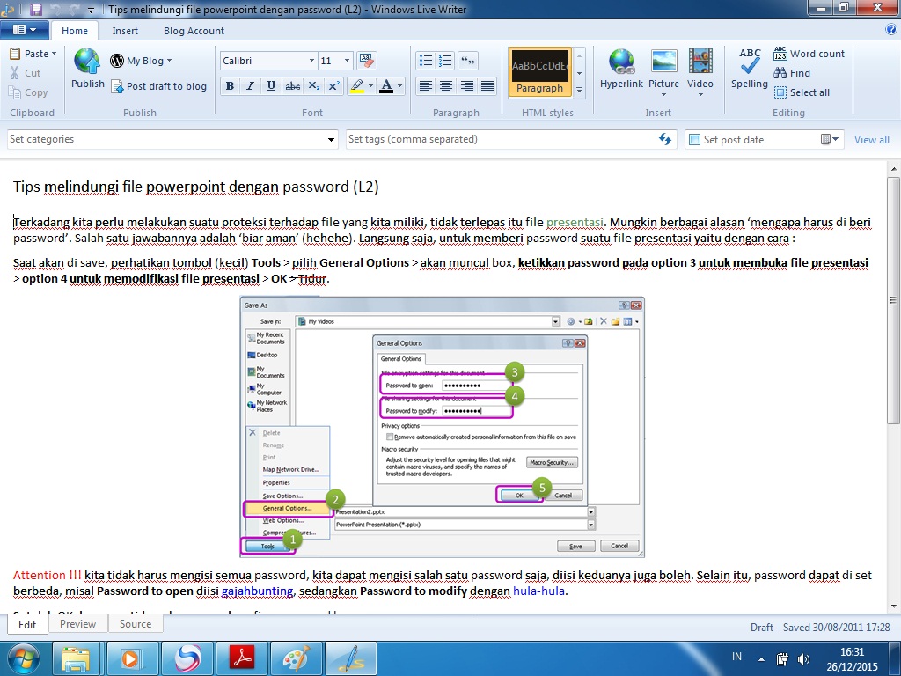
Task: Click Copy in Clipboard group
Action: pos(28,92)
